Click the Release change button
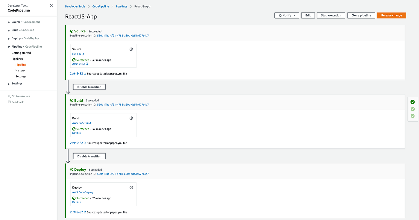The image size is (419, 220). pos(391,15)
